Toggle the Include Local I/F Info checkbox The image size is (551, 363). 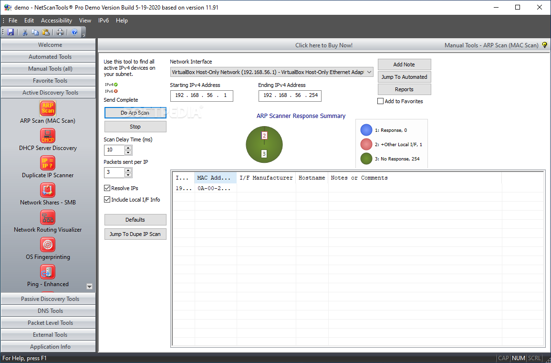[107, 200]
